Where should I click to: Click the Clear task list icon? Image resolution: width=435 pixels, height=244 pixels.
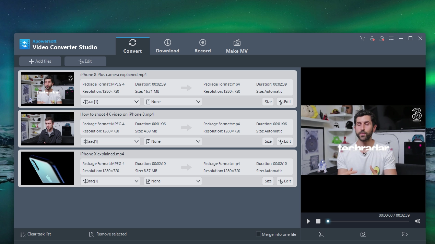coord(23,234)
